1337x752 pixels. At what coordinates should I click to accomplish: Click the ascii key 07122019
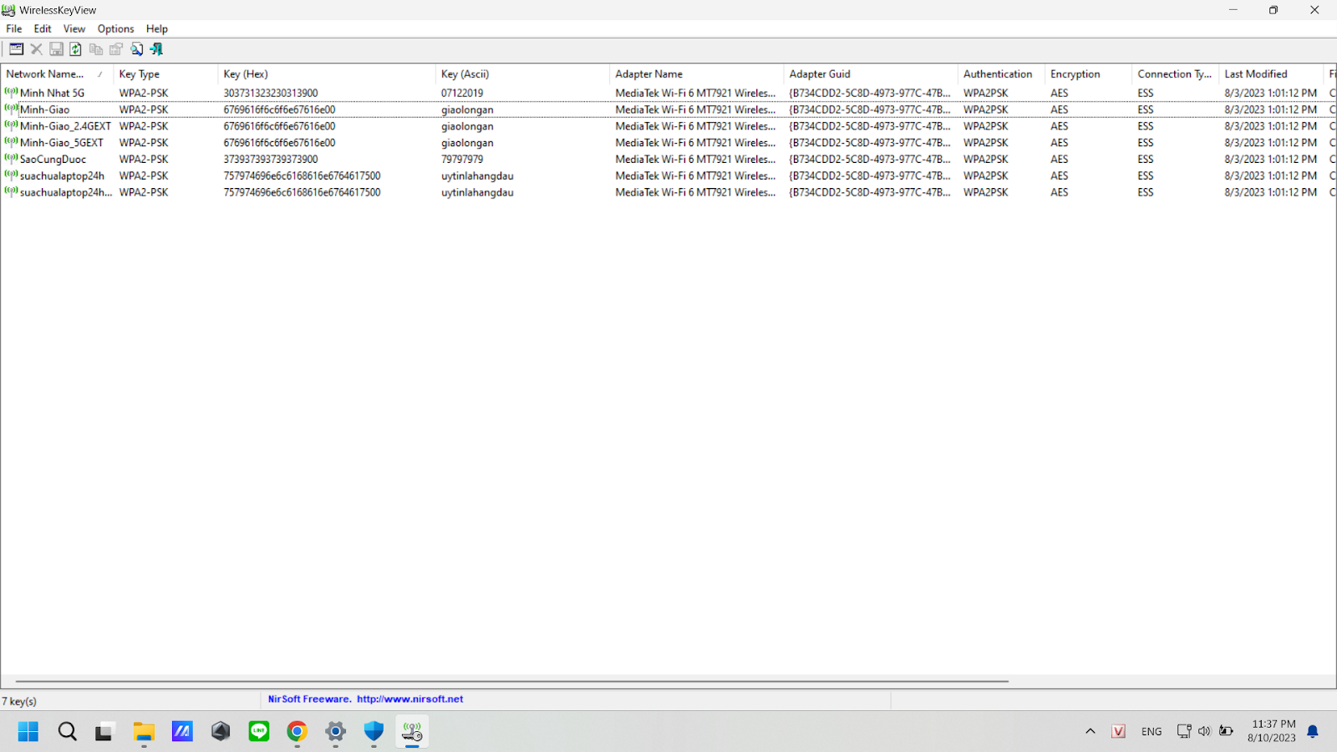tap(462, 93)
